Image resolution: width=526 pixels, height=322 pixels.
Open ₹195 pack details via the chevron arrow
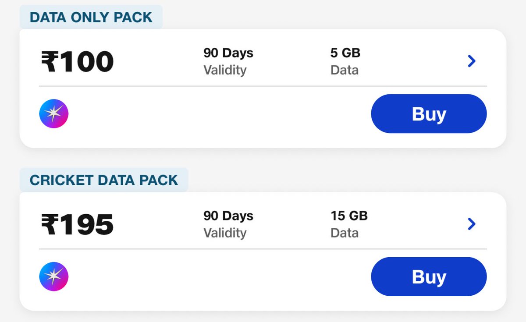[472, 224]
